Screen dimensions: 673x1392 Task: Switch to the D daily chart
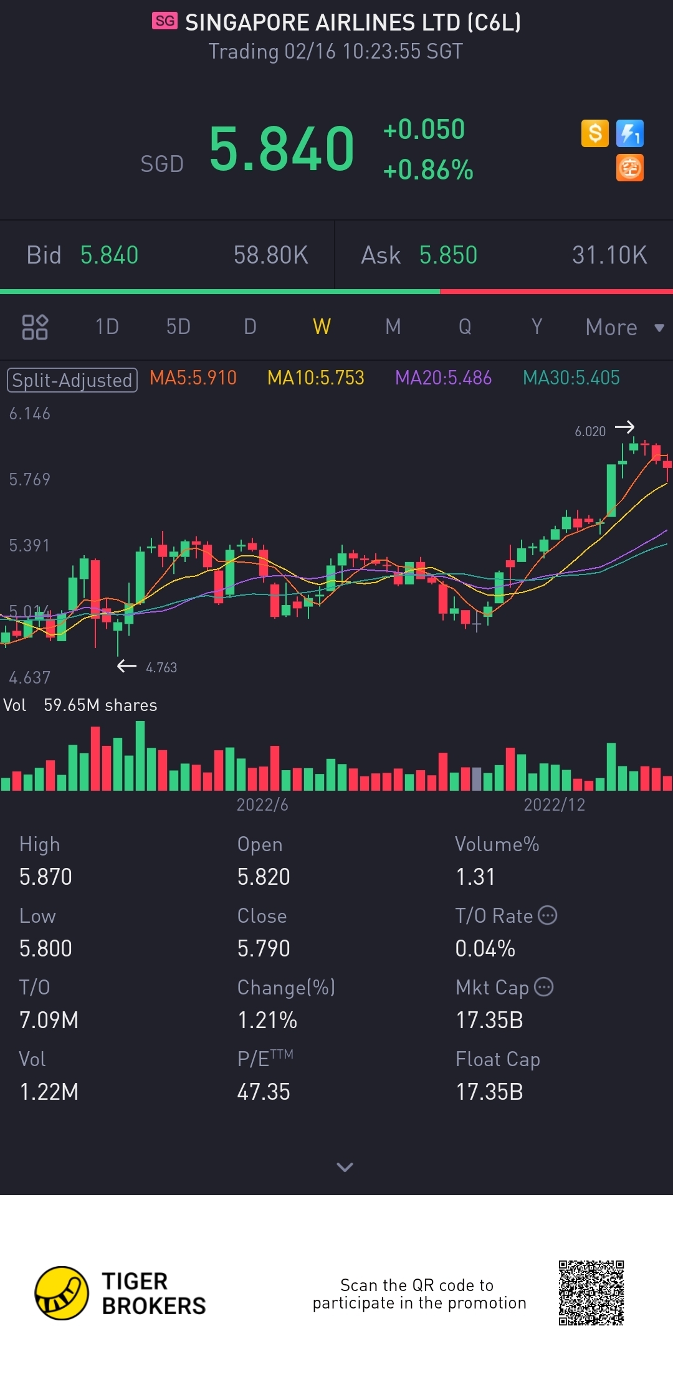[250, 327]
